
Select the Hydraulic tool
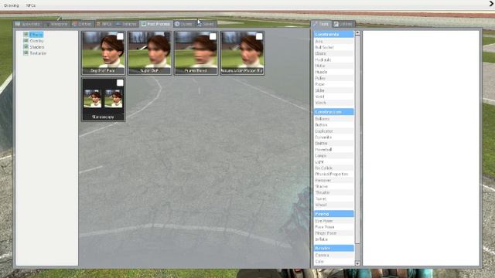(x=333, y=59)
